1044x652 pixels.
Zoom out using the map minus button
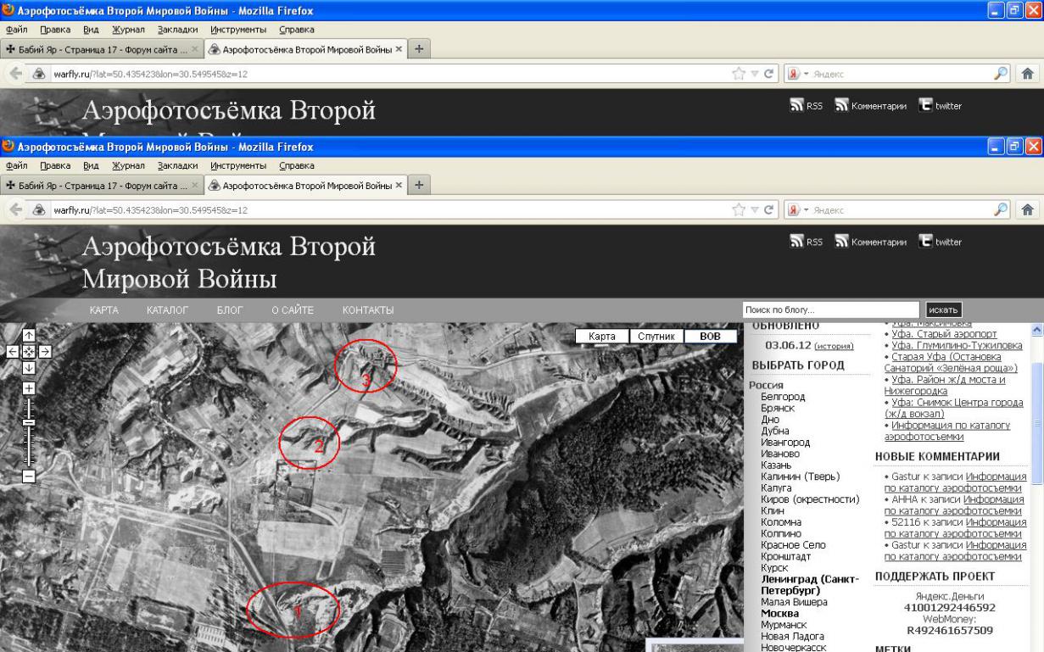click(29, 476)
